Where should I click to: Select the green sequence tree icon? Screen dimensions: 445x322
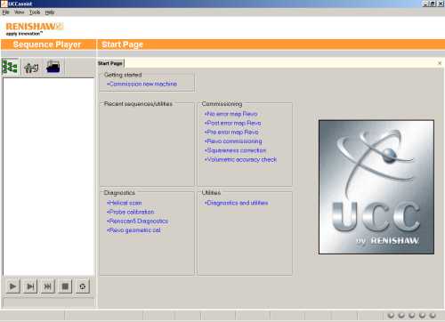[x=10, y=67]
